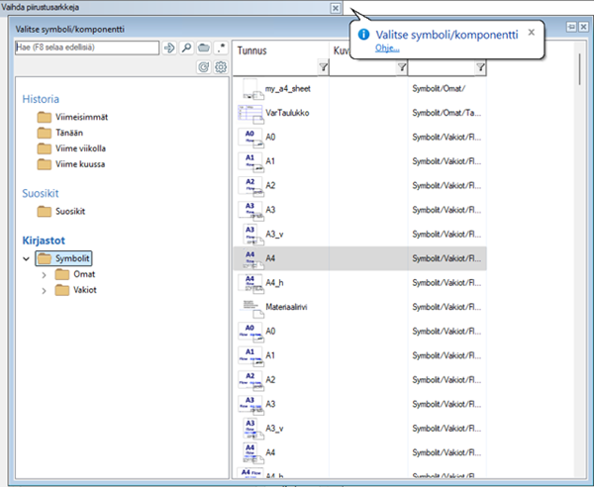The image size is (594, 487).
Task: Open the filter for the Kuvaus column
Action: coord(401,67)
